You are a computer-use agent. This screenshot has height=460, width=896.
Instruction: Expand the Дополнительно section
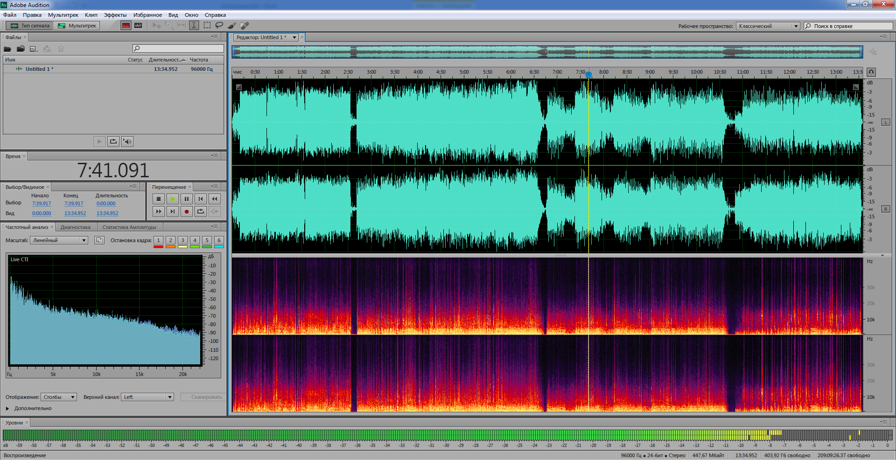(8, 408)
